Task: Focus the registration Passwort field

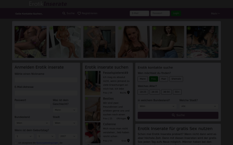Action: point(32,106)
